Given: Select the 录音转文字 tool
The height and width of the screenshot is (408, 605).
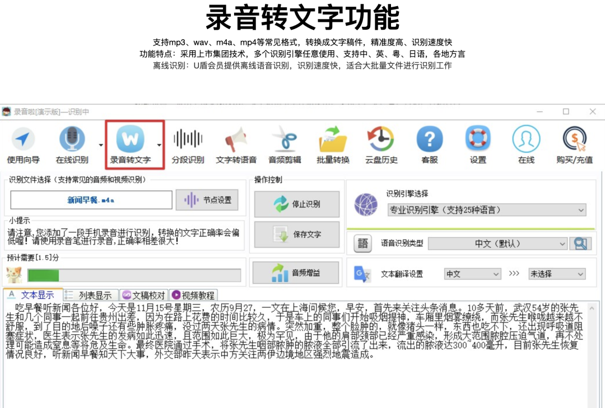Looking at the screenshot, I should 131,146.
